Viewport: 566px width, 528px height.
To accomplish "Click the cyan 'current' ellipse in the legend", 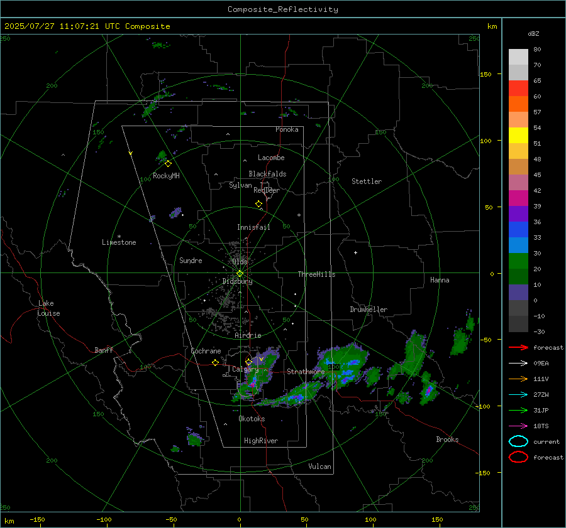I will click(x=518, y=441).
